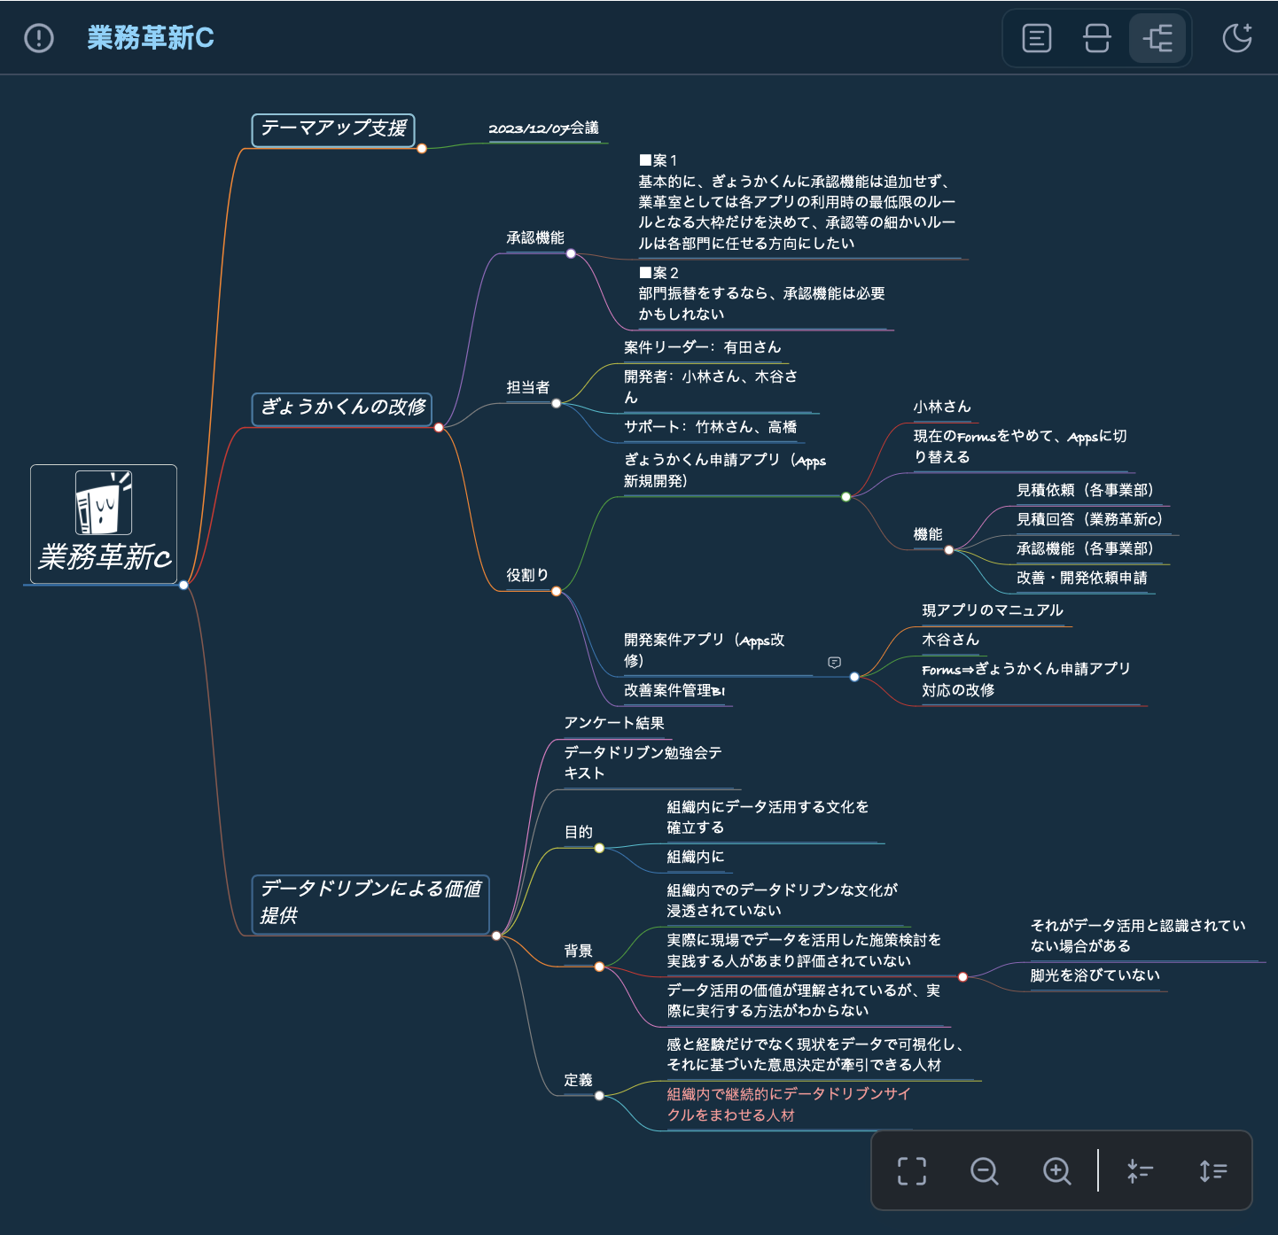Select the アンケート結果 node
This screenshot has height=1235, width=1278.
click(614, 723)
